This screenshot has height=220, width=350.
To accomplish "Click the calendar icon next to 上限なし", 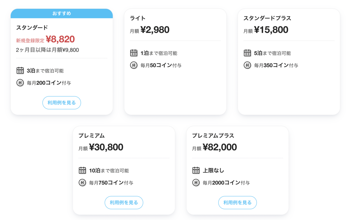I will pyautogui.click(x=196, y=171).
